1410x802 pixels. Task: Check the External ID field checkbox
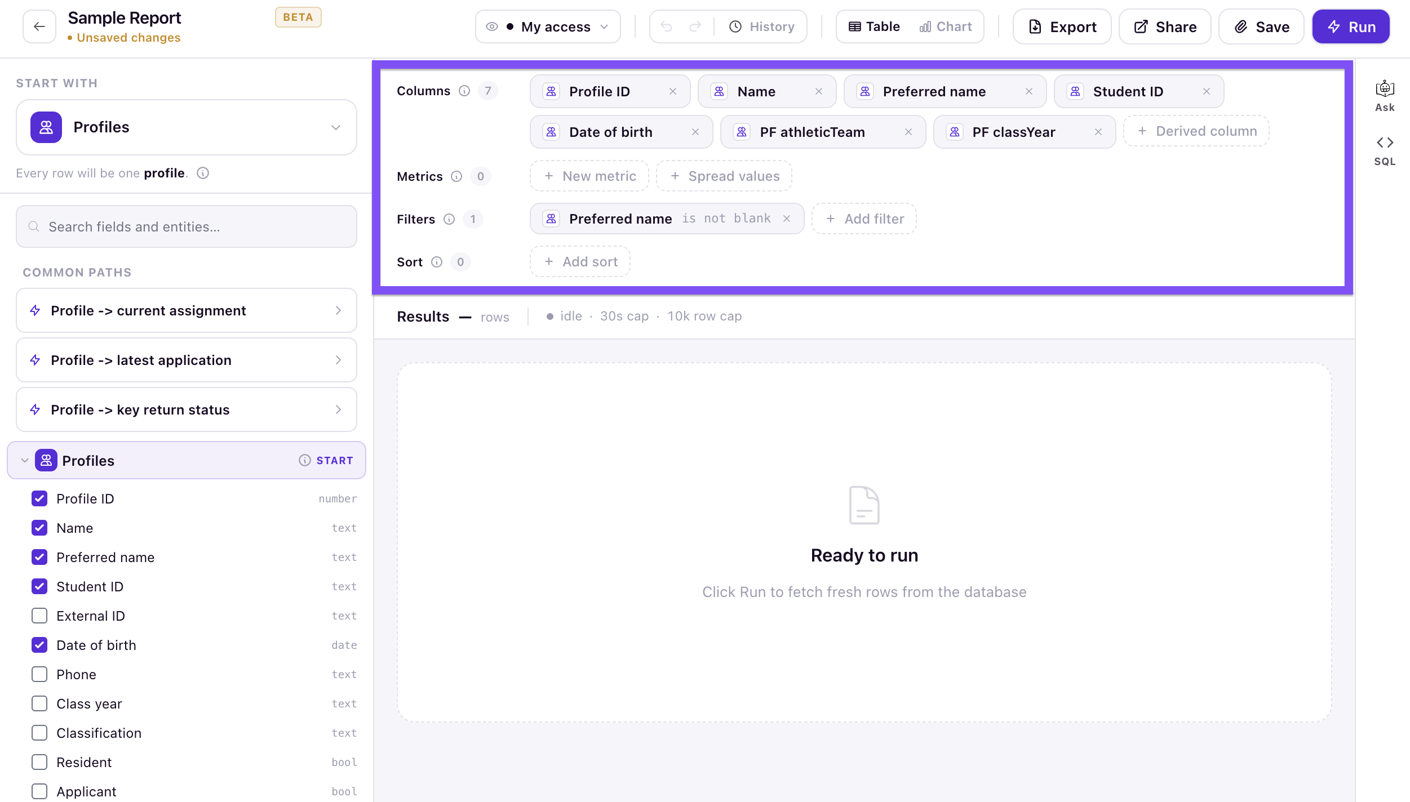click(x=39, y=616)
